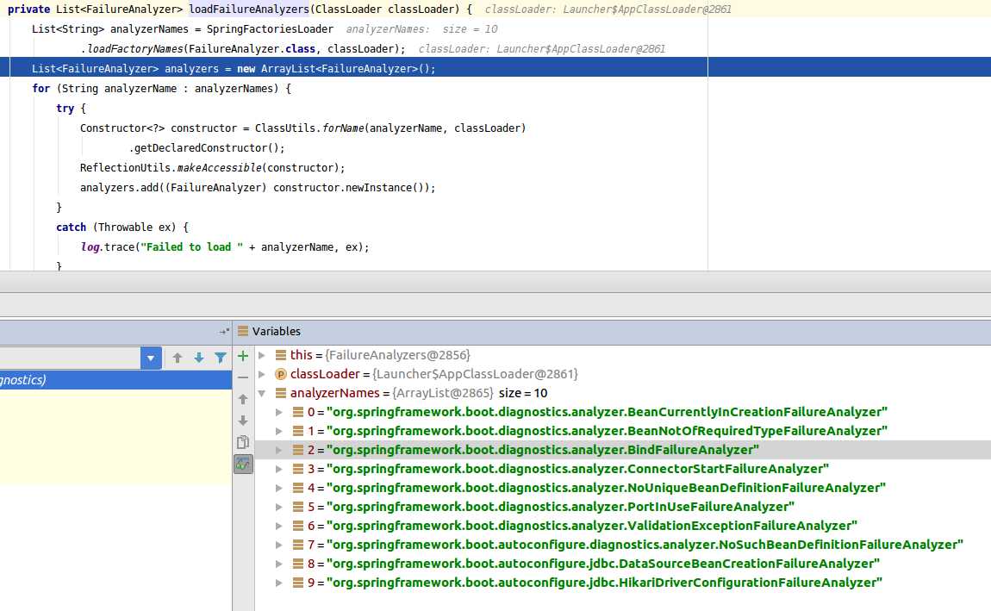Move watch up arrow in Variables toolbar

243,399
